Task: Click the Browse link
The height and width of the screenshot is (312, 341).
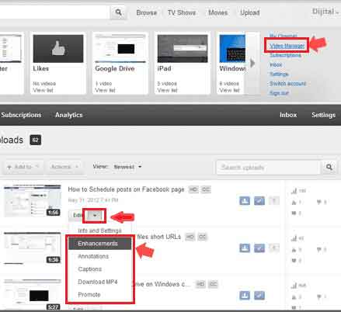Action: [x=147, y=12]
